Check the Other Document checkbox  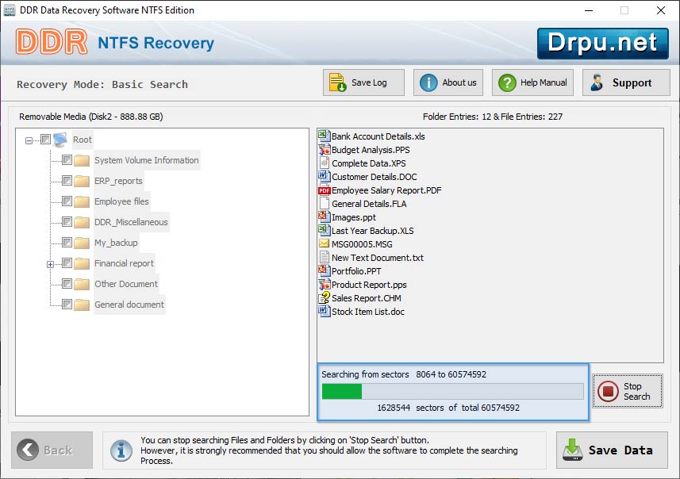click(67, 283)
